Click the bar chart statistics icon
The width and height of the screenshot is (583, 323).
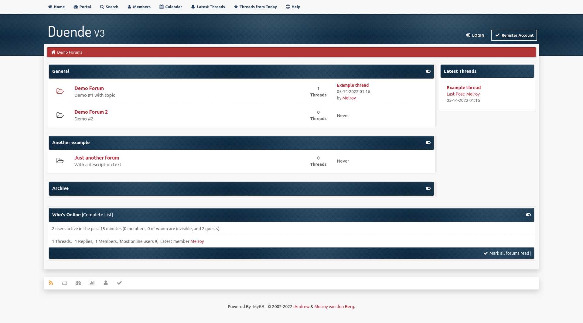pos(92,283)
